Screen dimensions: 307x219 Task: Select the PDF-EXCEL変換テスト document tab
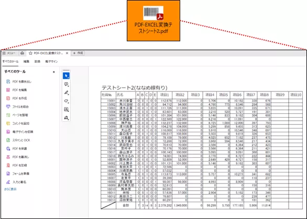coord(48,53)
